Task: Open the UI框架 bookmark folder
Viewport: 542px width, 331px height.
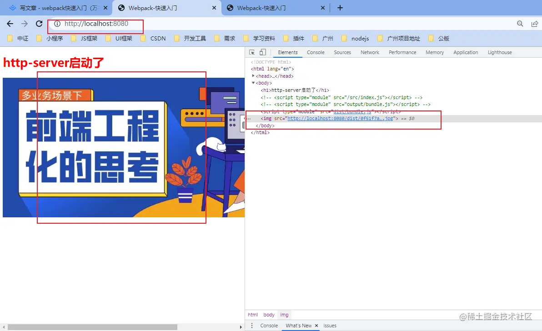Action: (x=119, y=38)
